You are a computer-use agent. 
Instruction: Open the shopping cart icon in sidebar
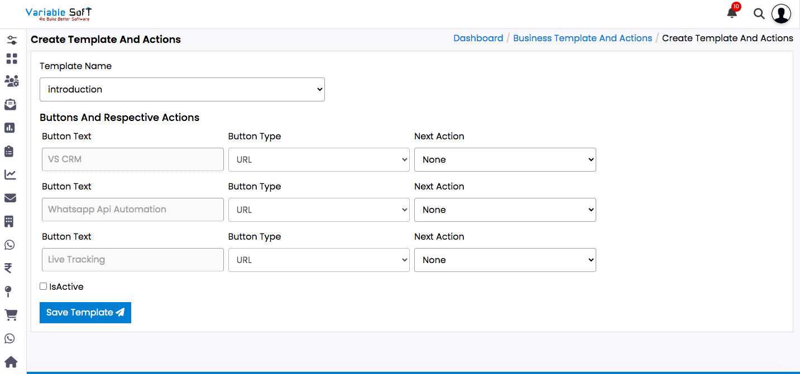tap(11, 315)
